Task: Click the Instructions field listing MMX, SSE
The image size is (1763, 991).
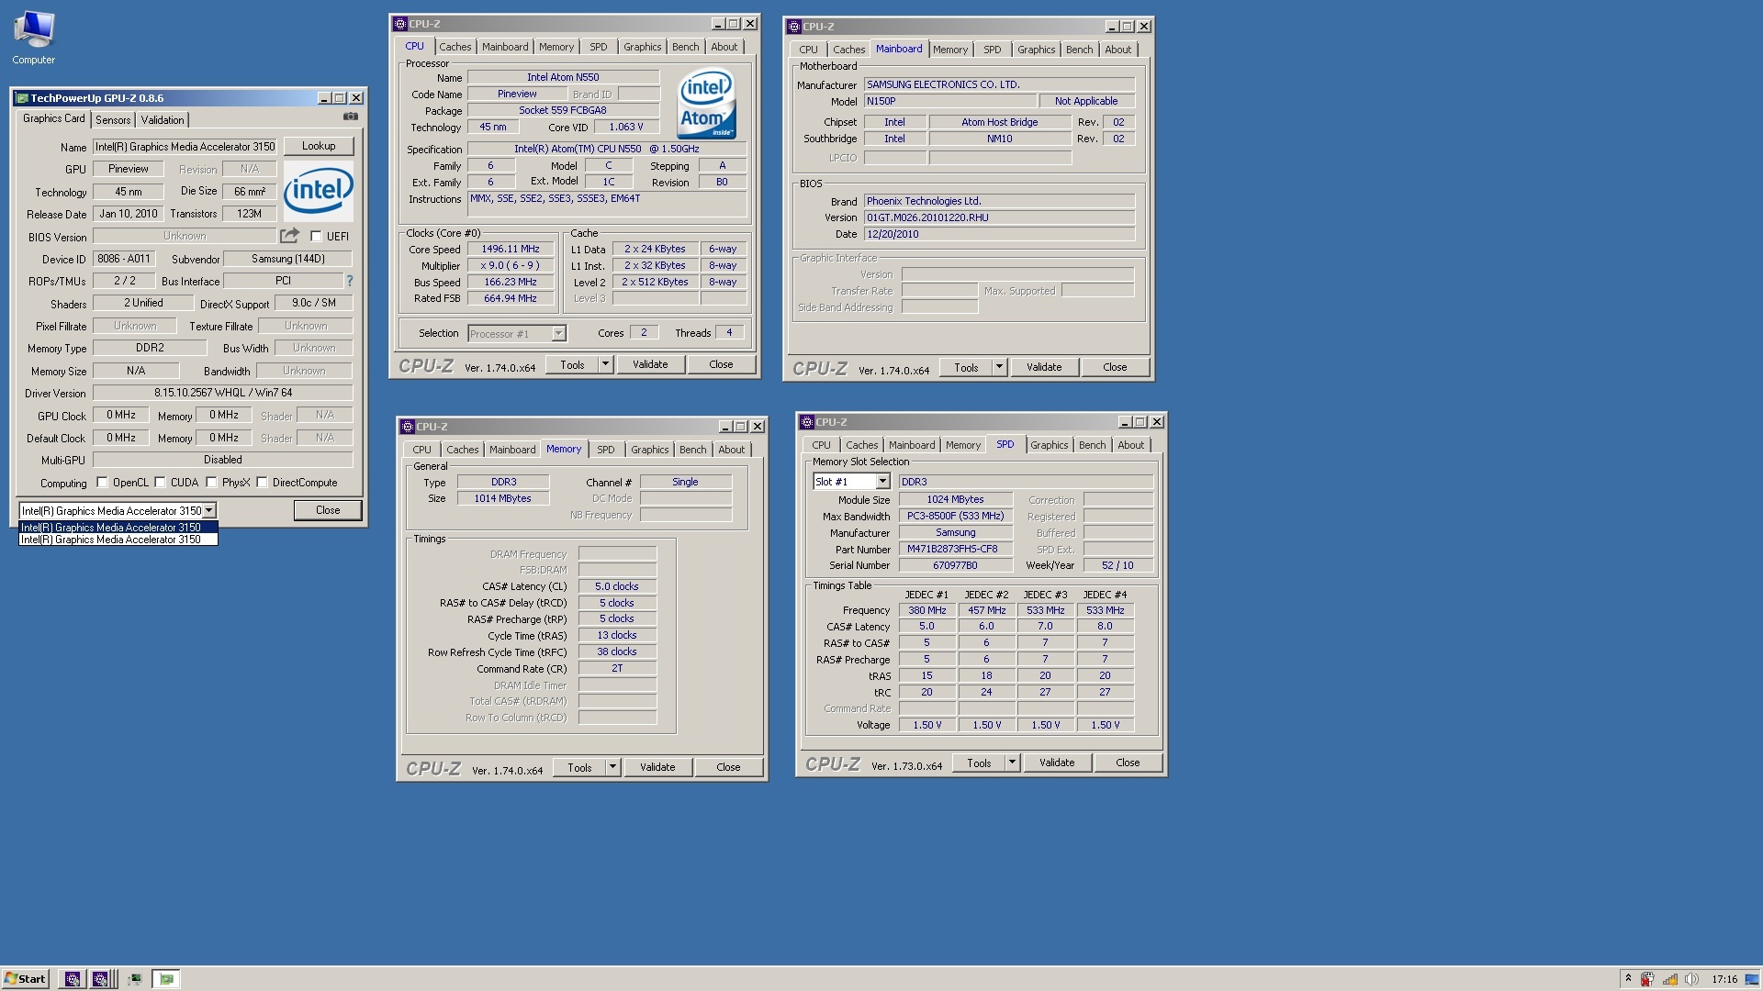Action: 606,205
